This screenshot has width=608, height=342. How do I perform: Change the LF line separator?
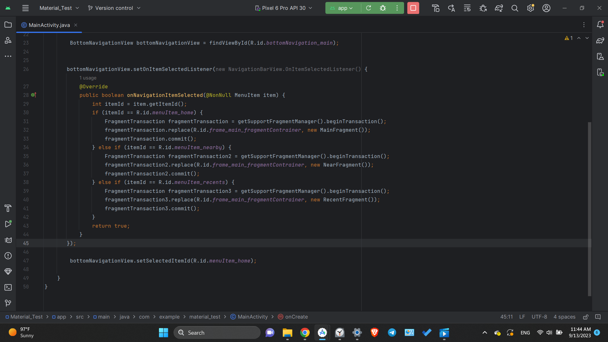click(522, 317)
